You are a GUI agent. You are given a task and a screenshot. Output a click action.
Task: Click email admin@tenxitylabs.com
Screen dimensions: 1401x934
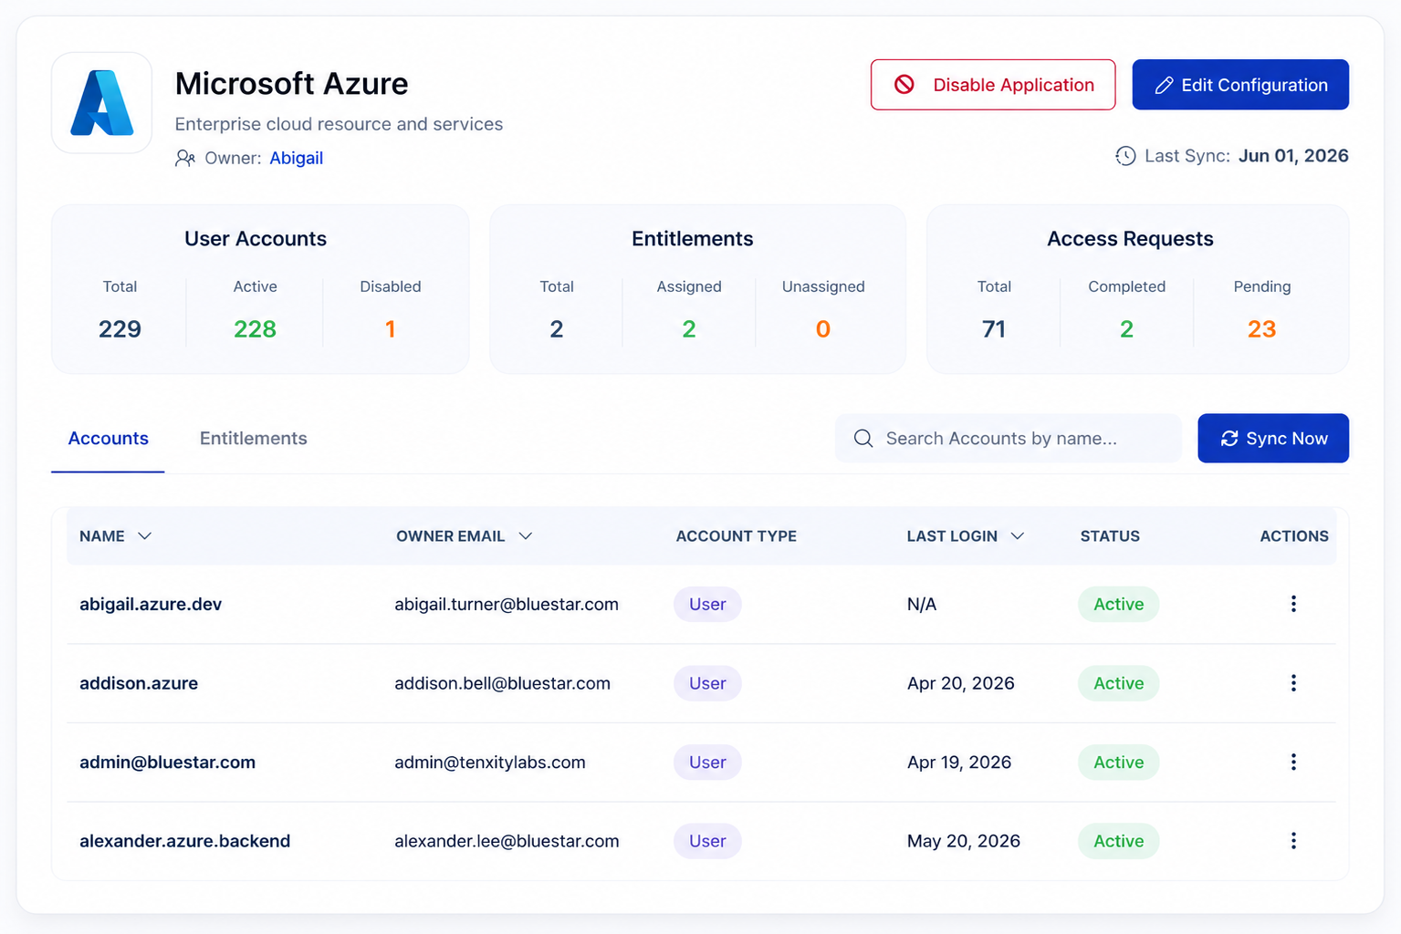[x=490, y=762]
